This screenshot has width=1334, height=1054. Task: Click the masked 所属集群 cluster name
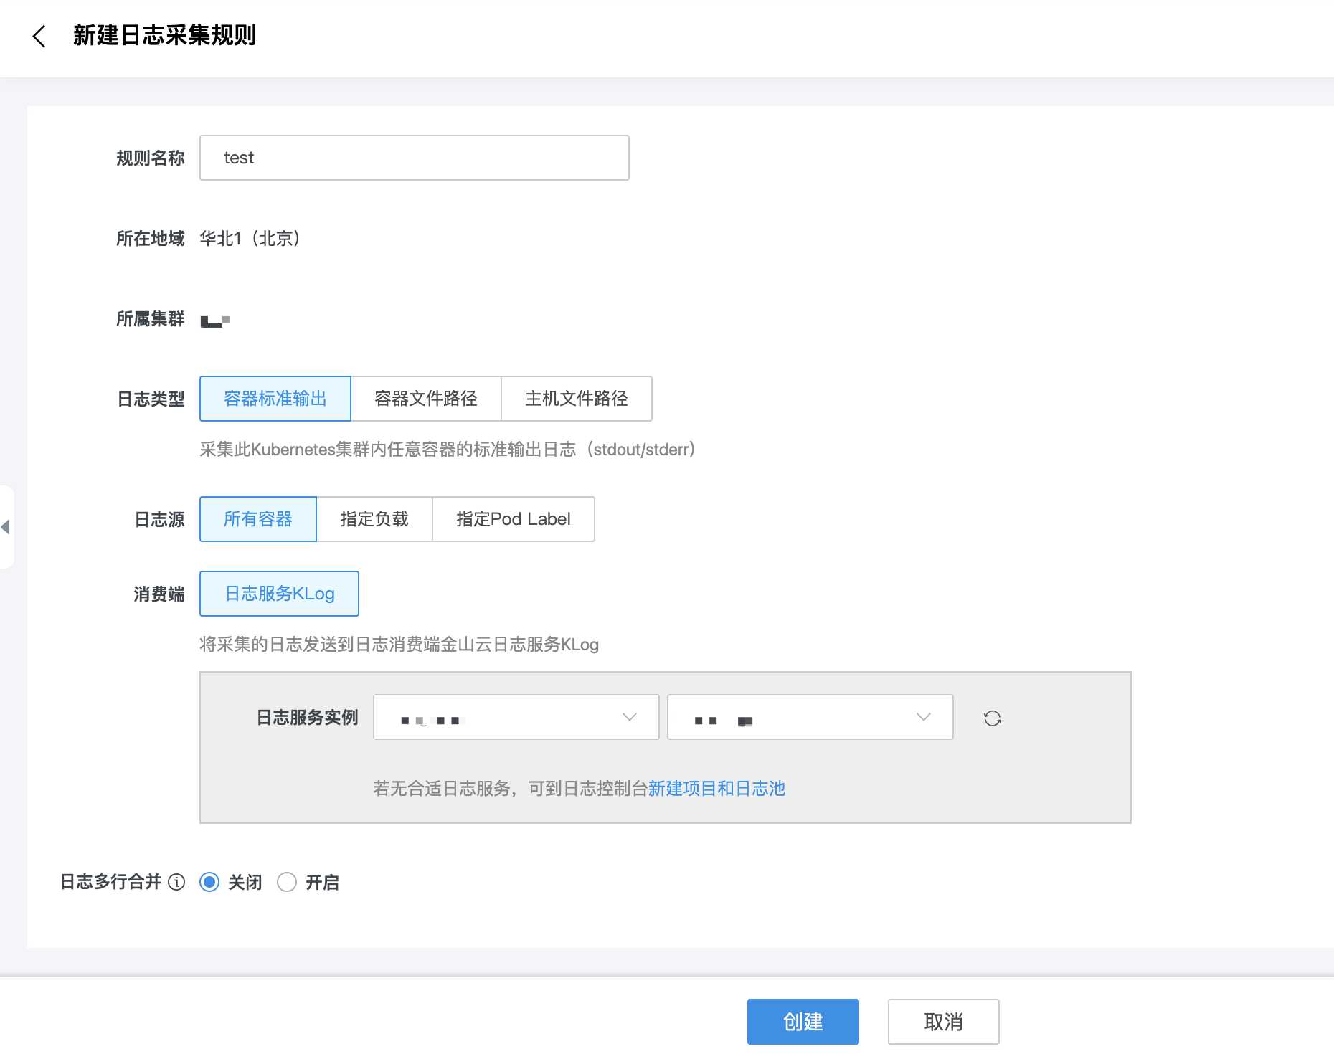pos(214,321)
